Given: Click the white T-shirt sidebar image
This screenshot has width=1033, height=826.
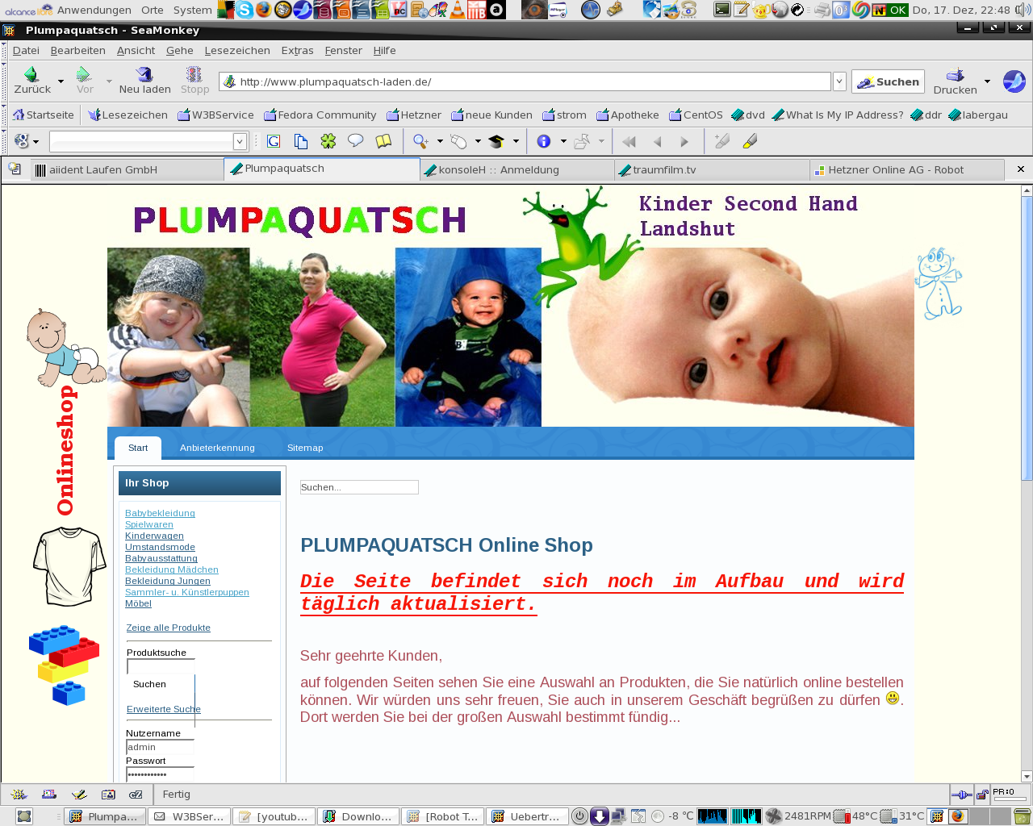Looking at the screenshot, I should click(69, 566).
